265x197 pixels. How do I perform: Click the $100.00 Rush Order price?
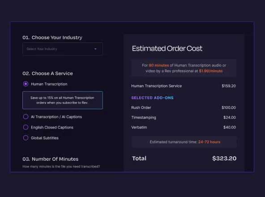[x=229, y=107]
